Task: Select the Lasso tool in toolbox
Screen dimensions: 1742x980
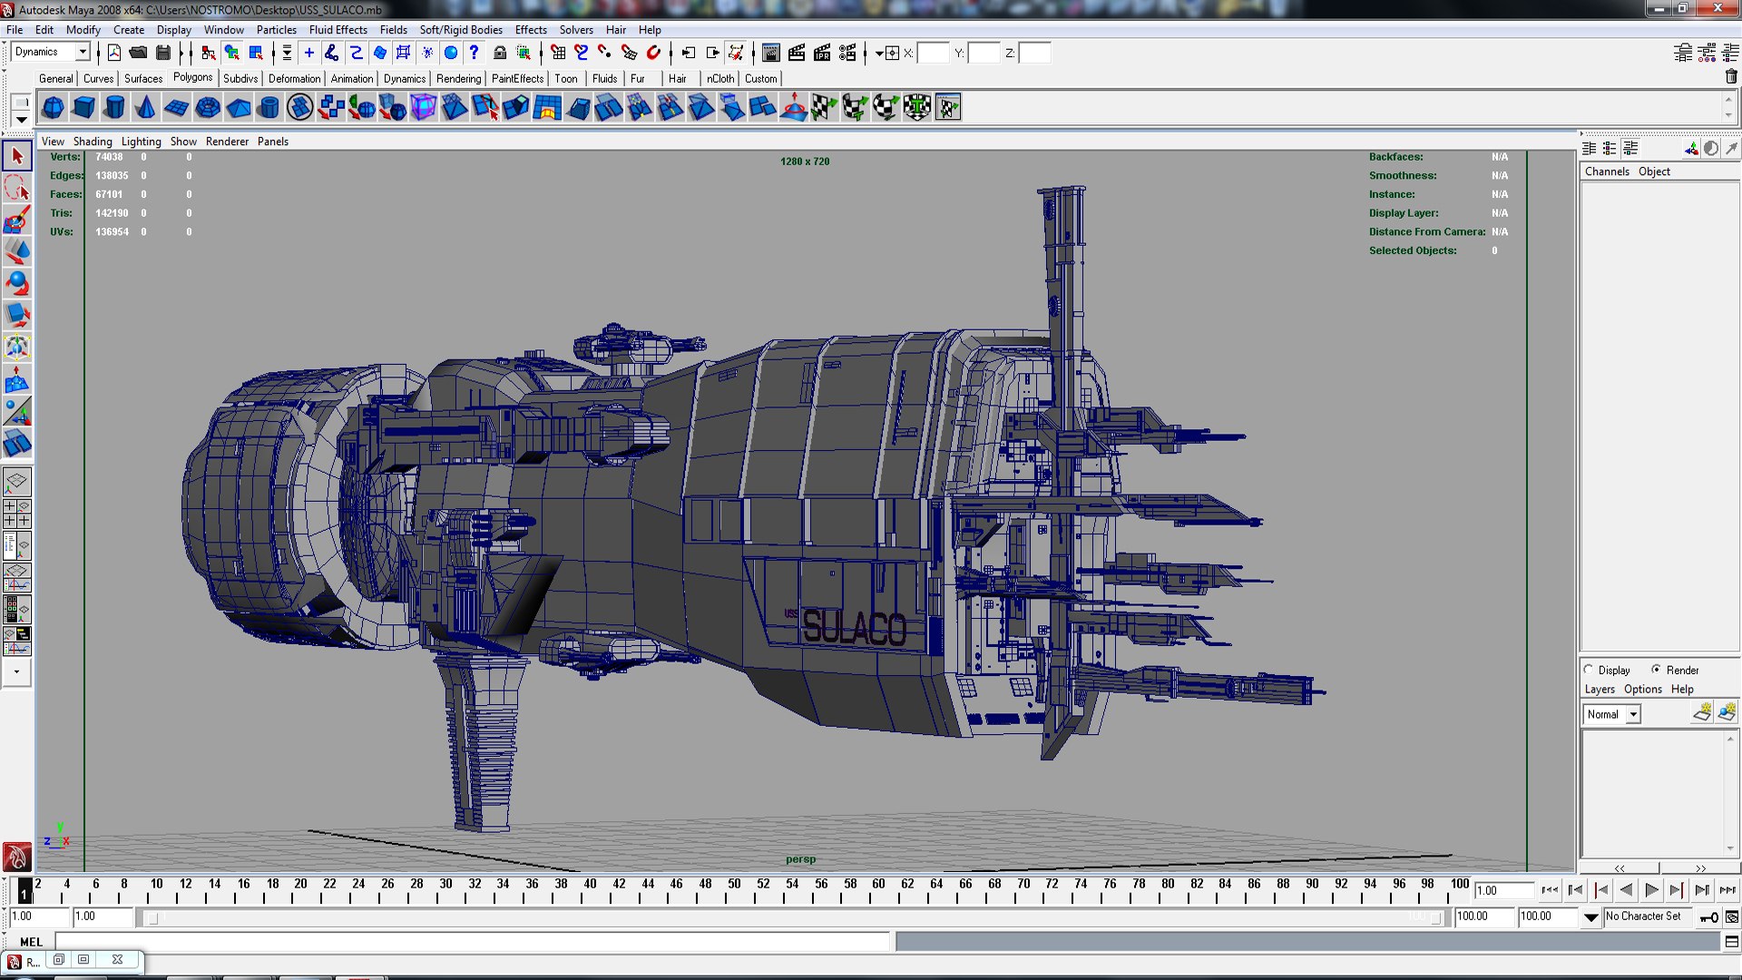Action: [x=17, y=189]
